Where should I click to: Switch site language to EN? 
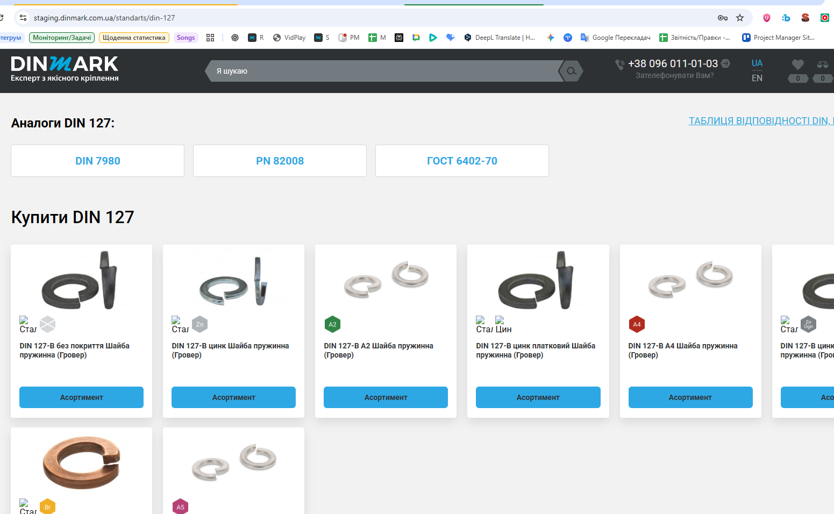757,78
